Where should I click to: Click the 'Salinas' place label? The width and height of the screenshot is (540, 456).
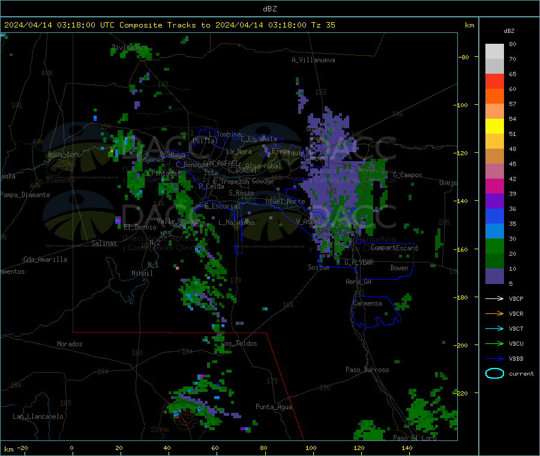(104, 243)
